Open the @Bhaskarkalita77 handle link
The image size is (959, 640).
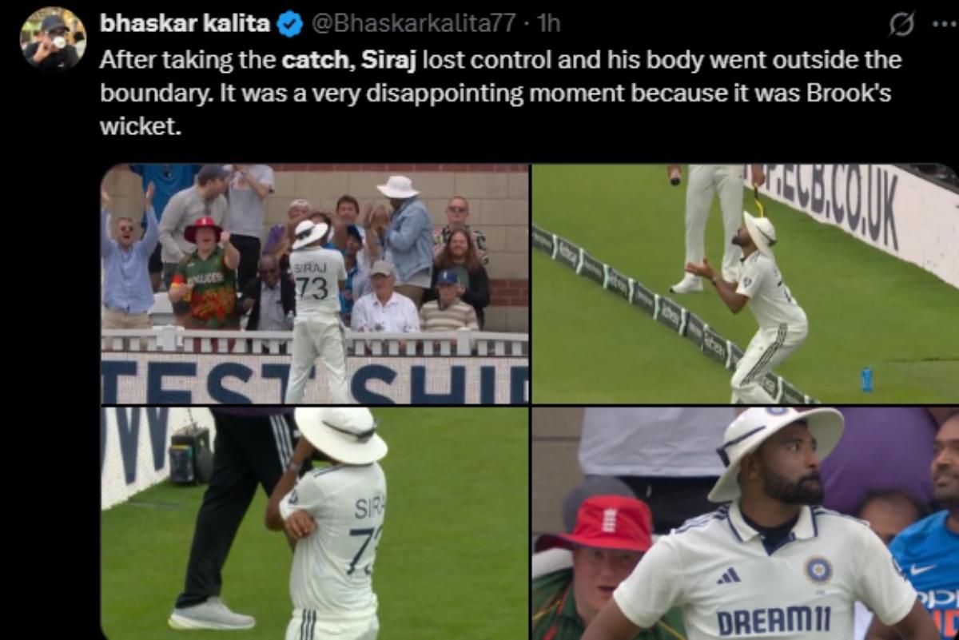pos(412,24)
